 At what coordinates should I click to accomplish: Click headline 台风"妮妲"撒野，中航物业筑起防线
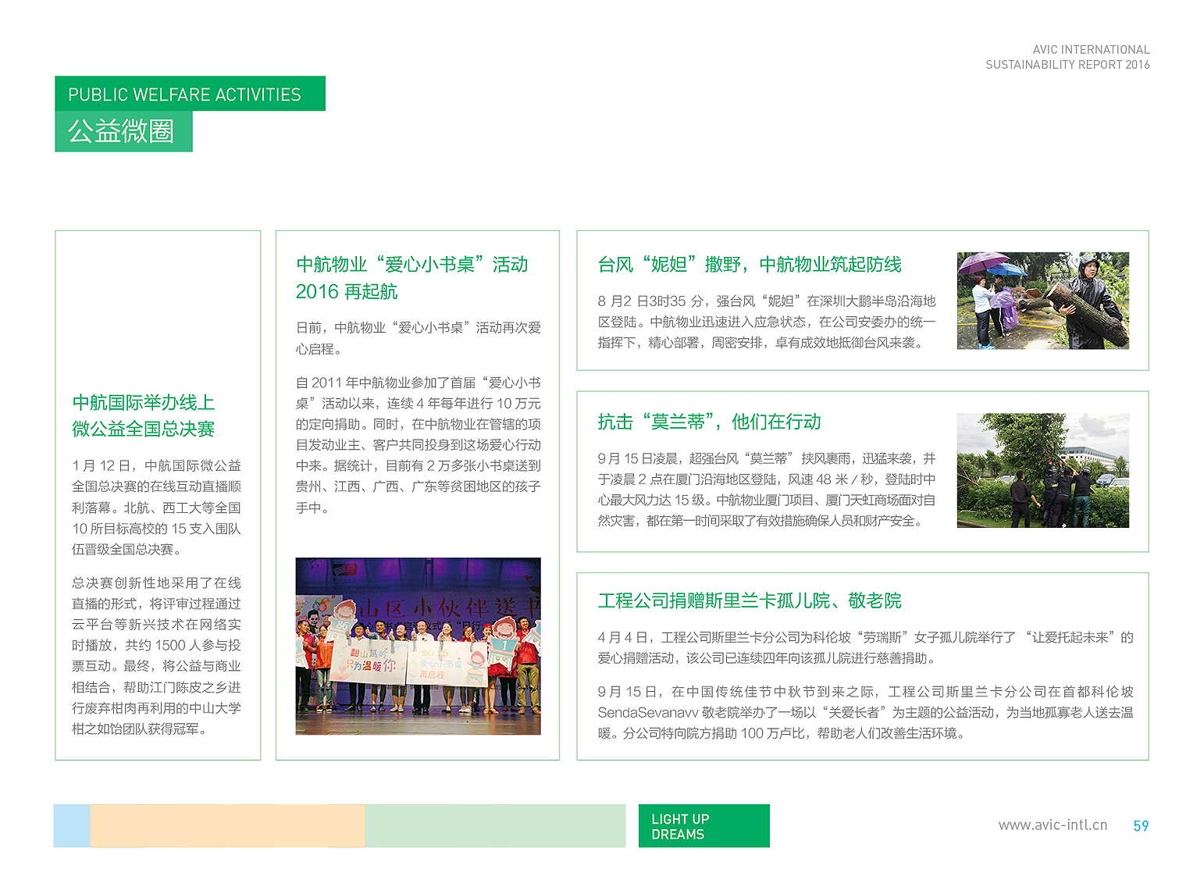[x=750, y=265]
